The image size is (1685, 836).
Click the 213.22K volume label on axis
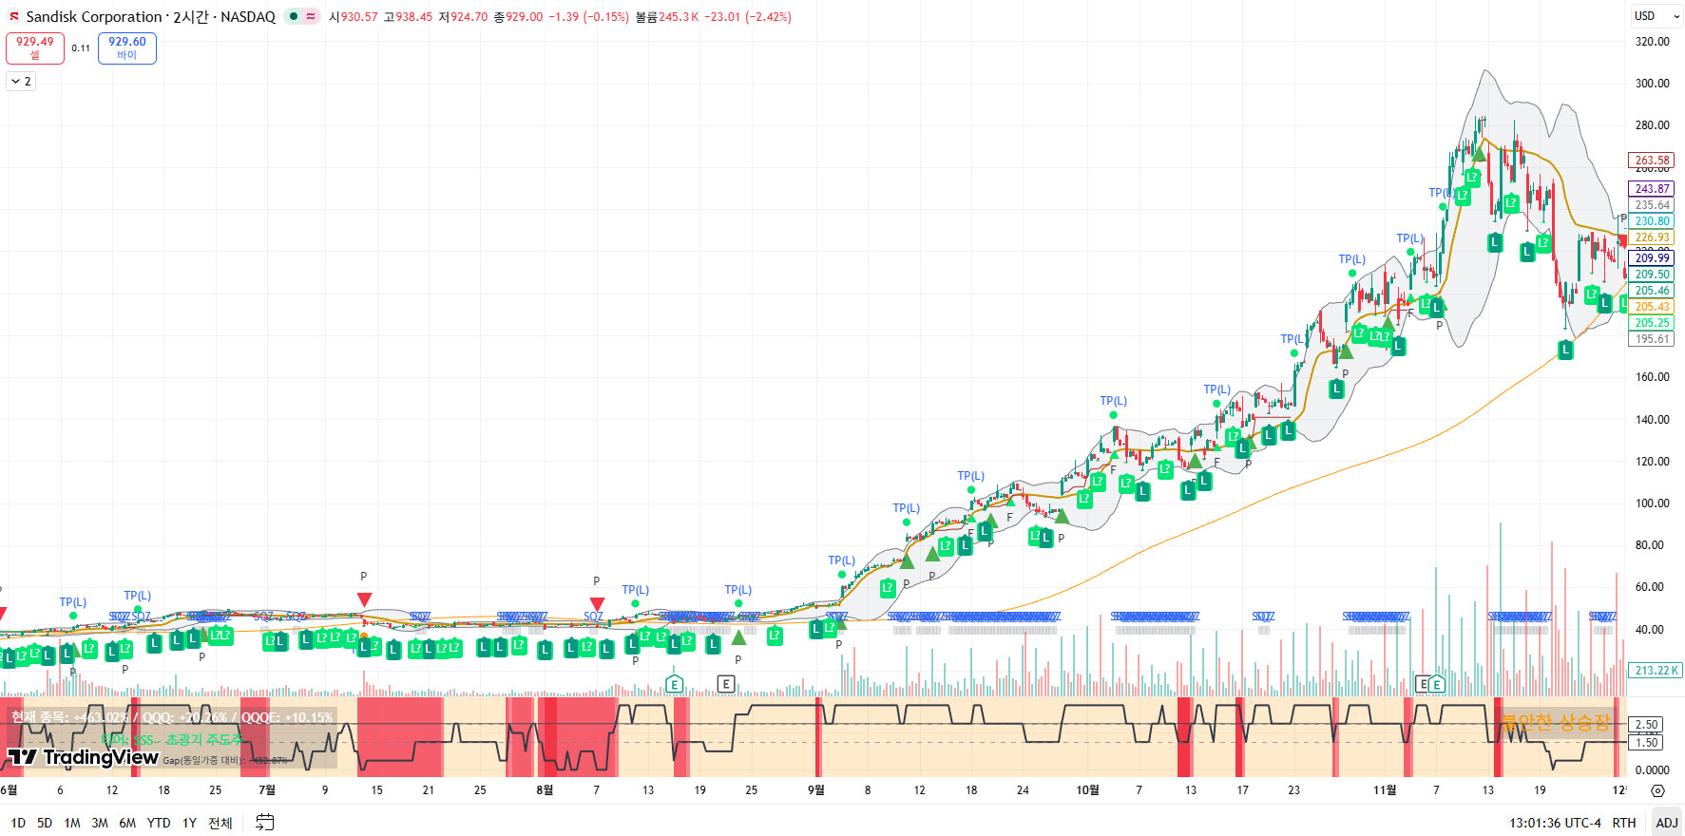1656,671
